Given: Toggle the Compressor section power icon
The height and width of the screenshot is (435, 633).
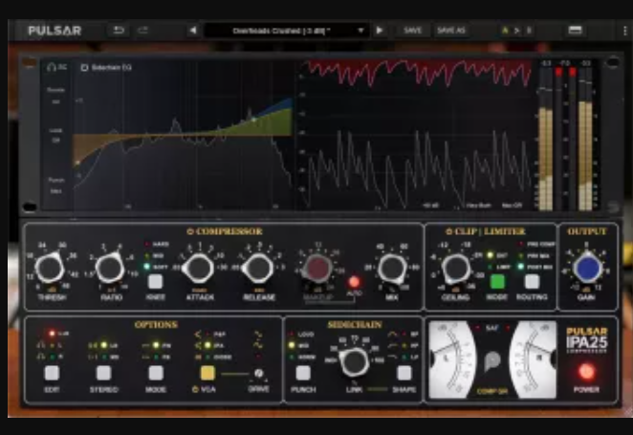Looking at the screenshot, I should click(190, 231).
